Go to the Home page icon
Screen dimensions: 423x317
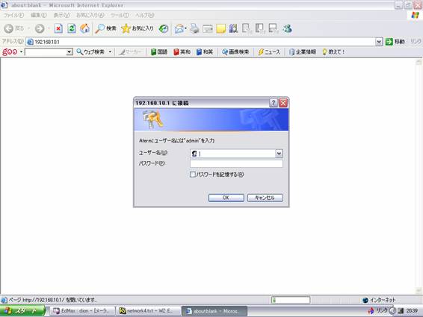(x=84, y=28)
